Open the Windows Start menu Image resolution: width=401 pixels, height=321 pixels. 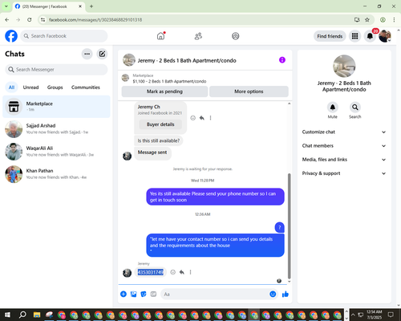click(x=7, y=315)
